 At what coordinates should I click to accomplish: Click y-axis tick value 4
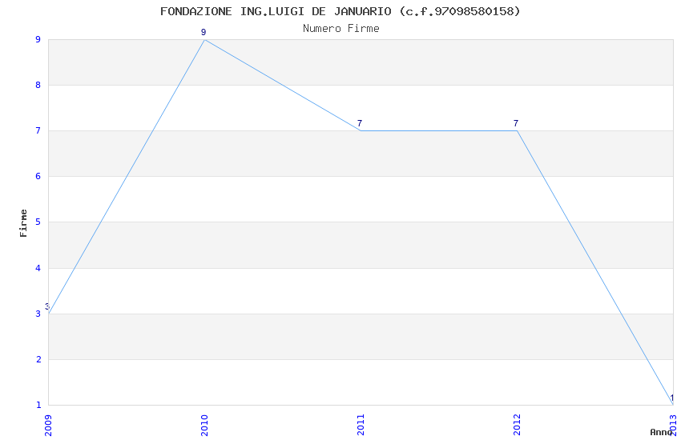[38, 268]
